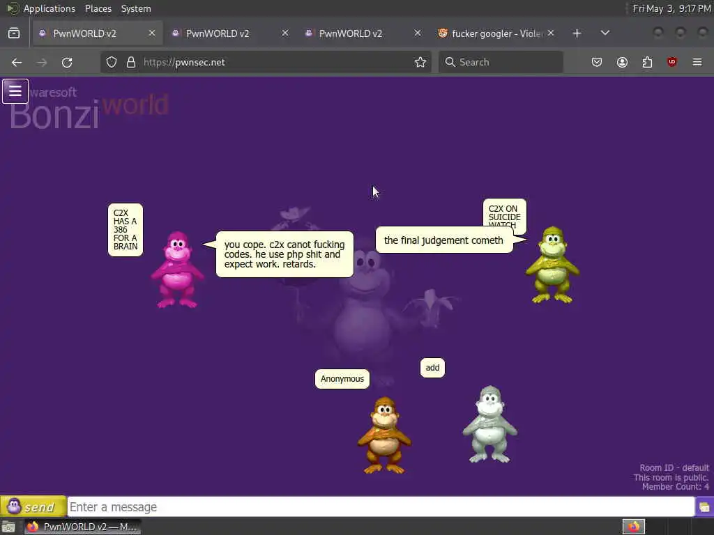The image size is (714, 535).
Task: Click the Member Count: 4 text
Action: pyautogui.click(x=675, y=487)
